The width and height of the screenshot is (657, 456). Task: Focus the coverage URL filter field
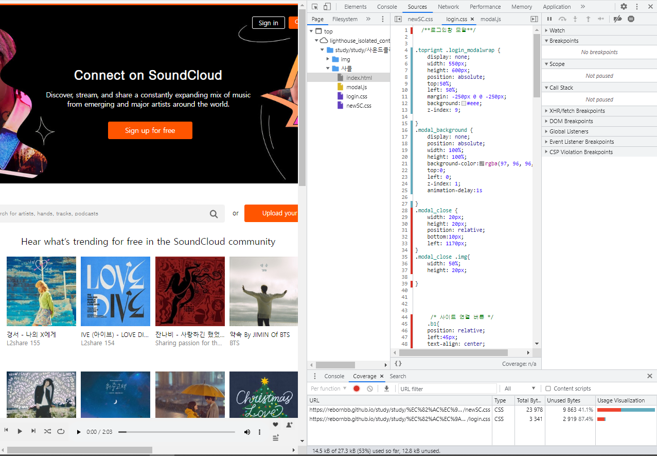pos(448,389)
